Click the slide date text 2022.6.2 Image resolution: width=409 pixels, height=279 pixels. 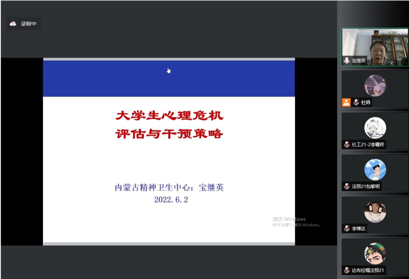[171, 200]
